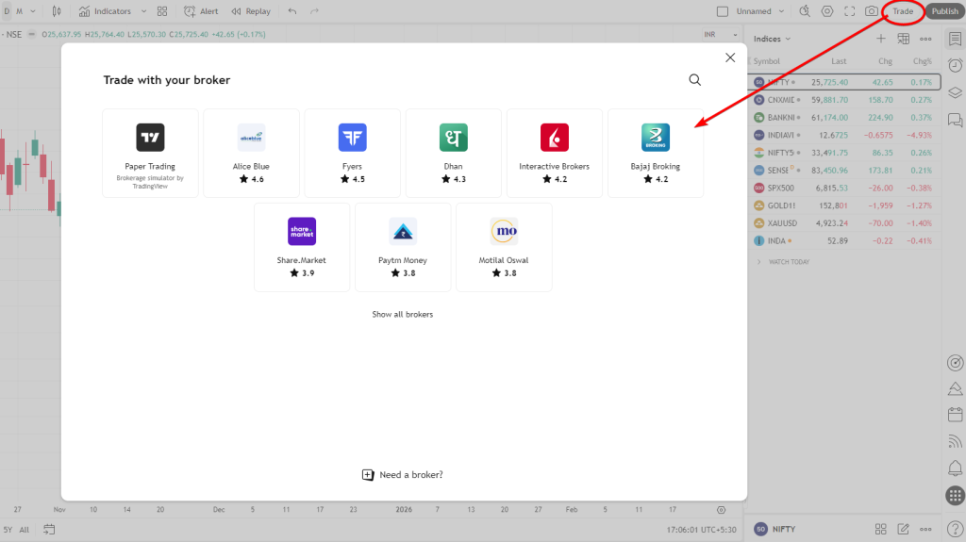Click the Trade button in top bar
Image resolution: width=966 pixels, height=542 pixels.
click(903, 11)
